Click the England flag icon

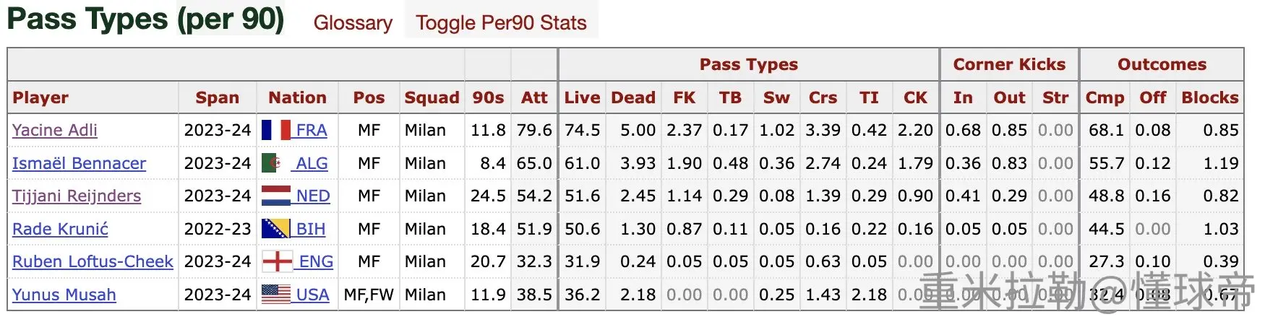click(x=277, y=261)
